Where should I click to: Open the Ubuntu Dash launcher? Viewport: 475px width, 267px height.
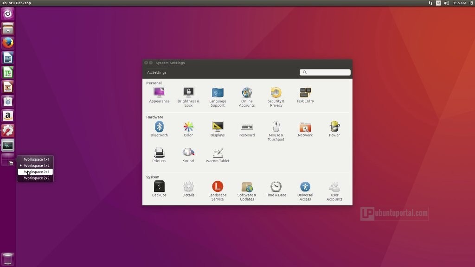pyautogui.click(x=8, y=14)
